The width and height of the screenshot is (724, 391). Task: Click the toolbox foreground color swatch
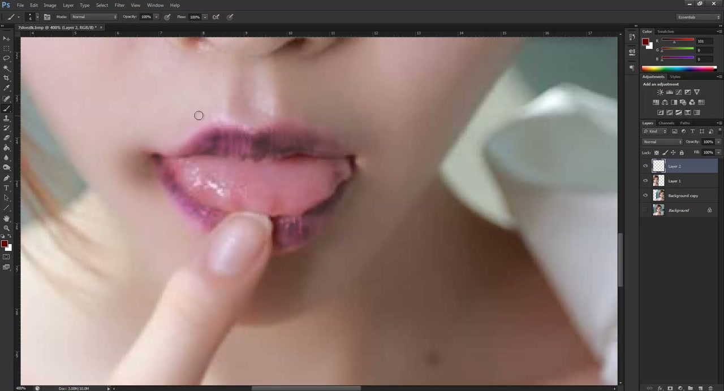pyautogui.click(x=4, y=244)
